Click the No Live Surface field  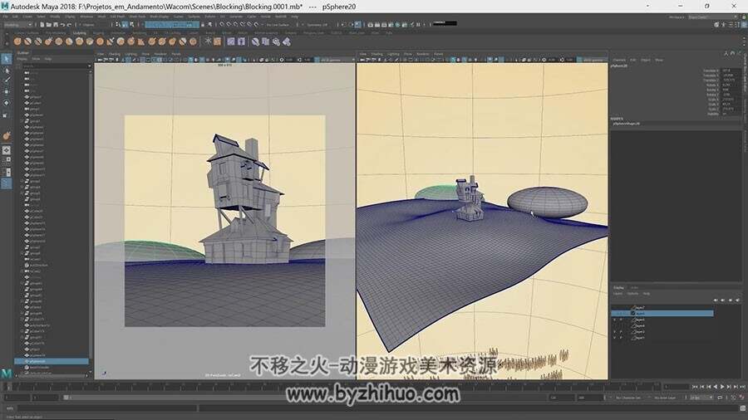tap(278, 25)
